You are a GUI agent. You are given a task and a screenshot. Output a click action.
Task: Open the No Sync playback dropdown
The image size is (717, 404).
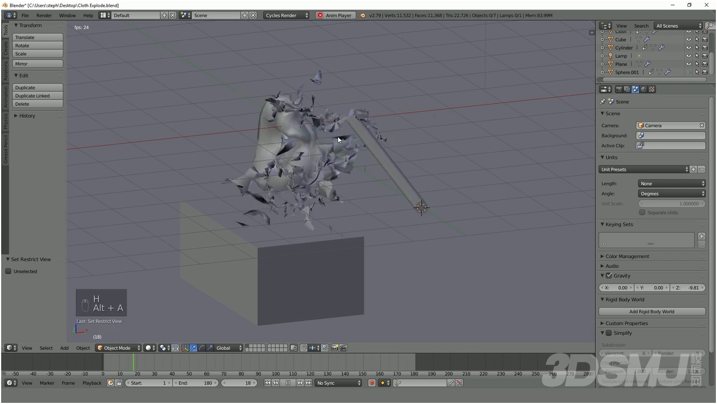(338, 383)
